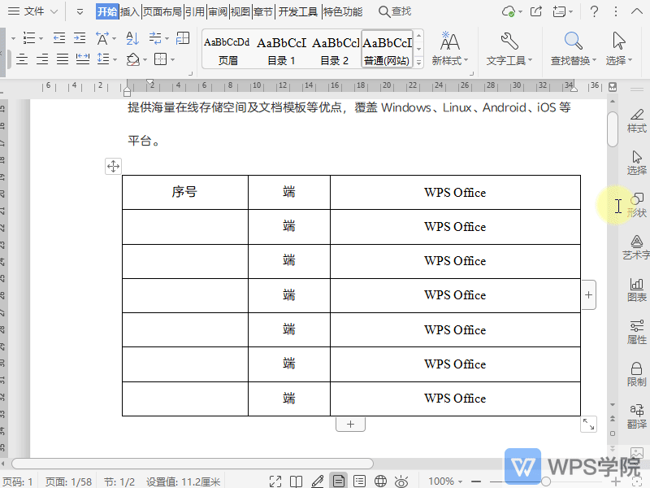Activate read mode from the status bar
Screen dimensions: 650x488
296,481
